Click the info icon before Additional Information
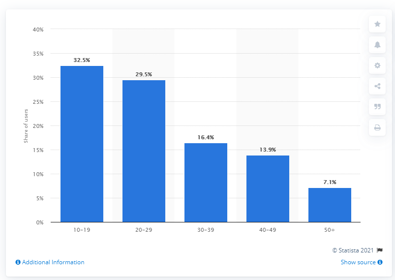395x280 pixels. pyautogui.click(x=18, y=262)
